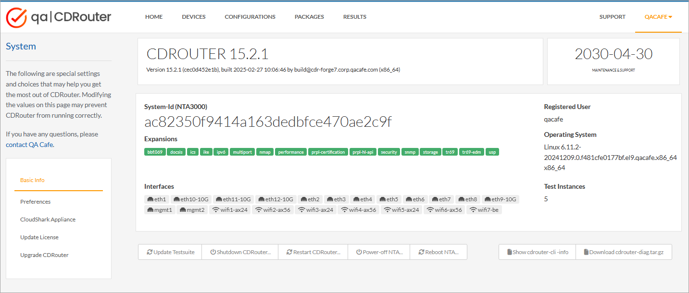Click the usp expansion tag

point(492,152)
